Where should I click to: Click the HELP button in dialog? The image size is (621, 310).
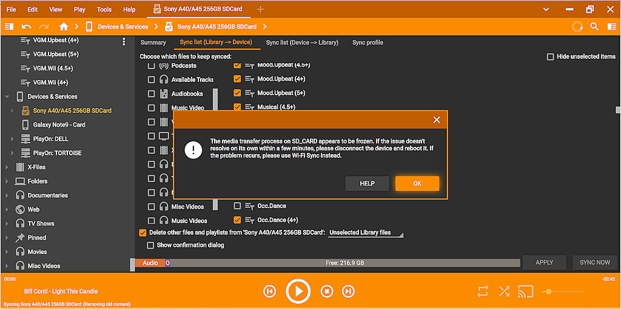tap(367, 183)
